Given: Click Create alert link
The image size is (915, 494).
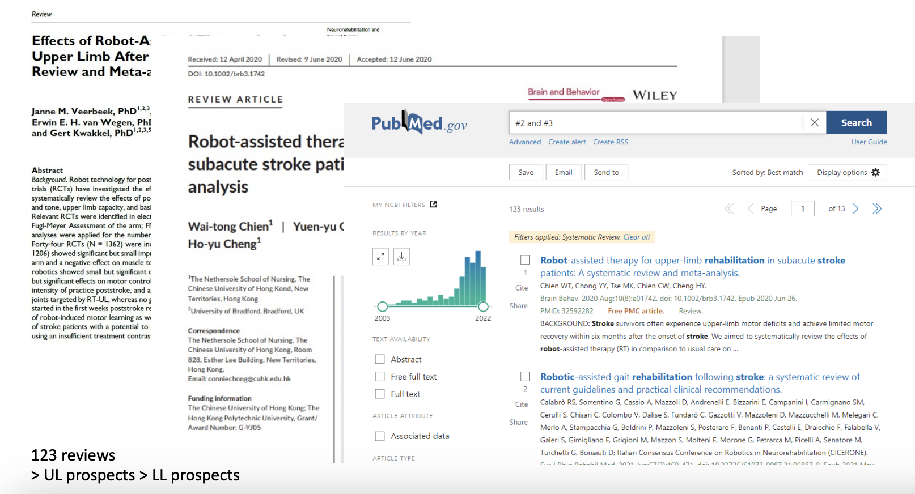Looking at the screenshot, I should pyautogui.click(x=567, y=142).
